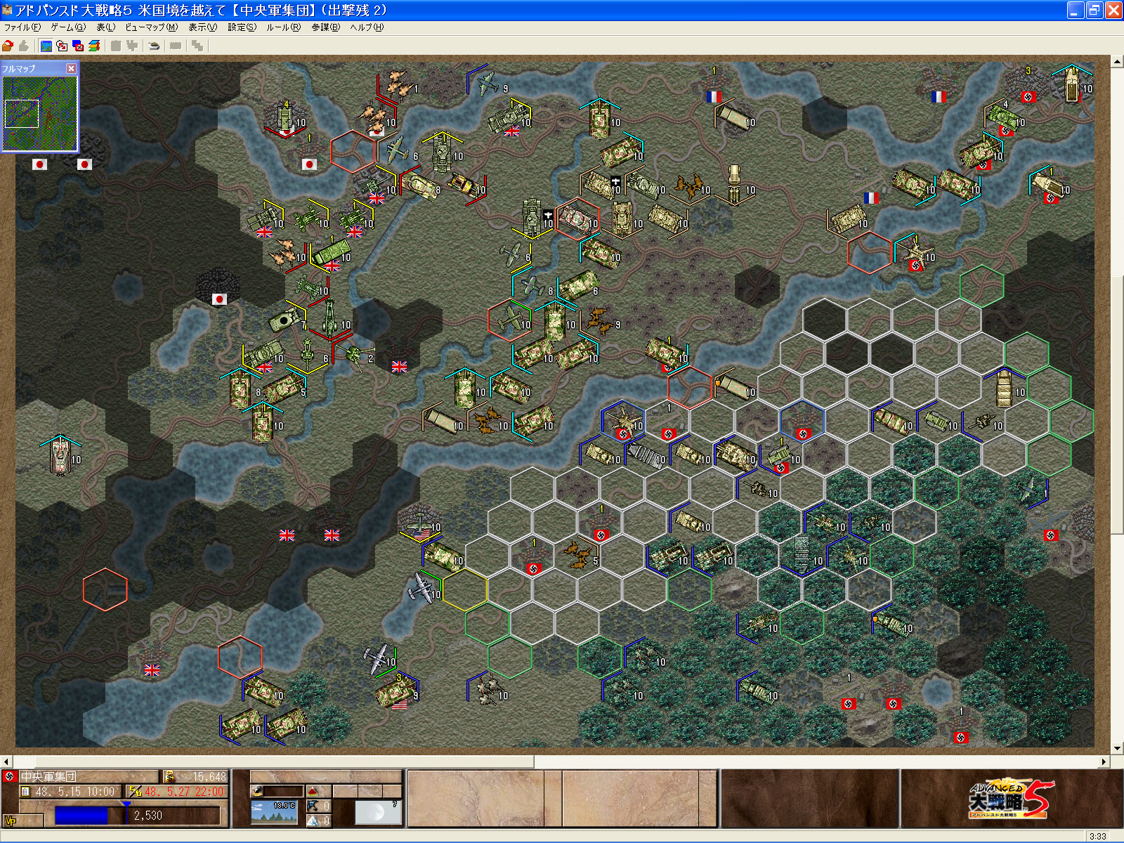Click the VP victory points icon
Viewport: 1124px width, 843px height.
click(x=11, y=820)
